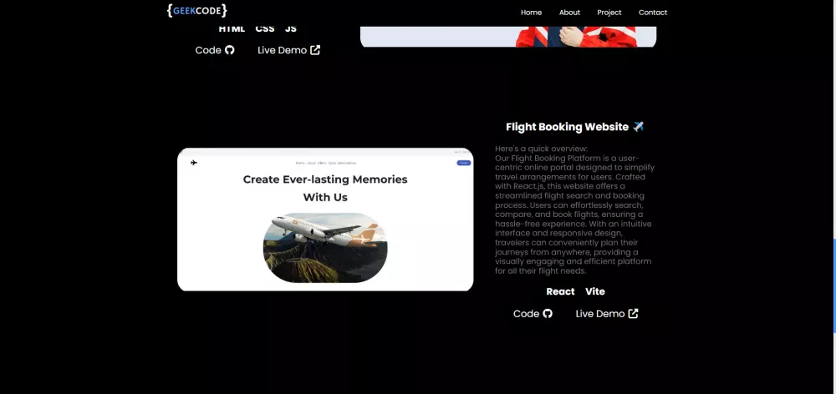
Task: Click external-link icon below React Vite
Action: (x=633, y=314)
